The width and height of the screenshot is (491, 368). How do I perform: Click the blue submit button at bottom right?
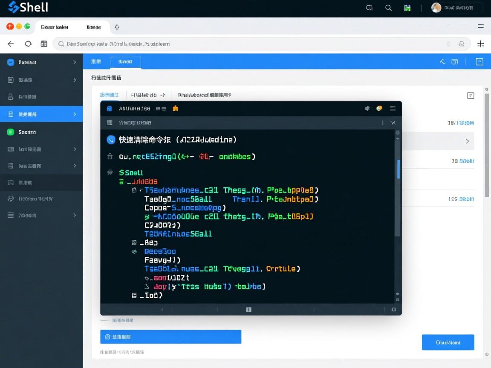pos(448,342)
